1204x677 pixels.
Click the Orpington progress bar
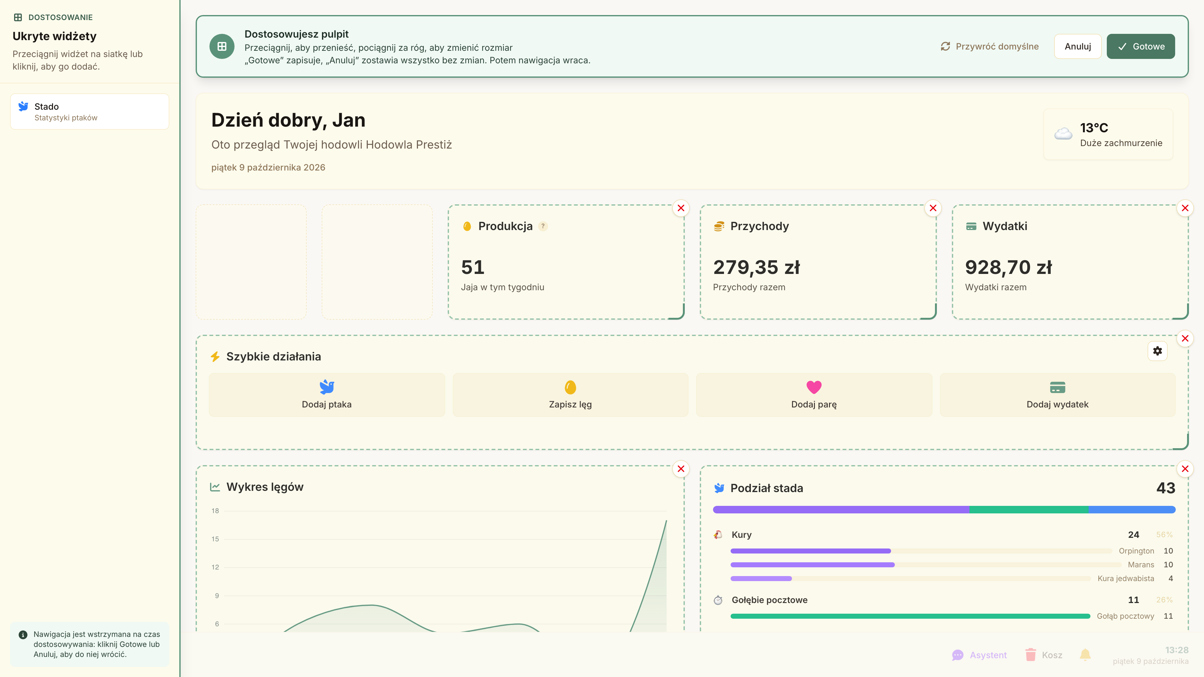click(x=921, y=551)
